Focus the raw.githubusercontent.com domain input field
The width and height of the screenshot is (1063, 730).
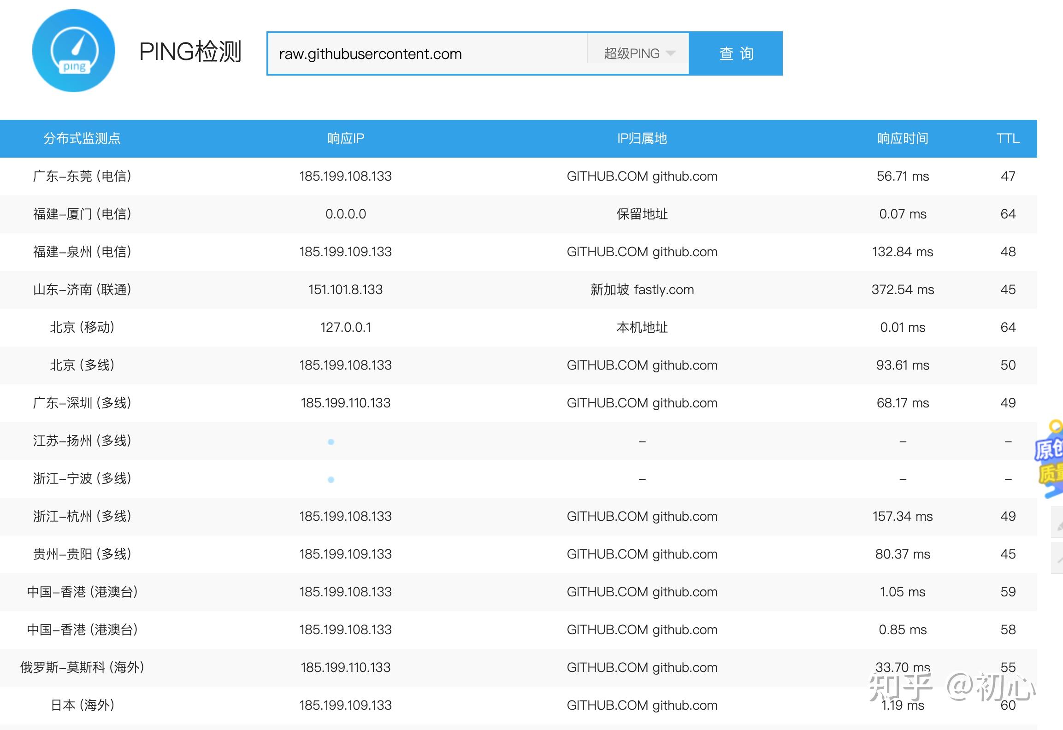[x=427, y=53]
